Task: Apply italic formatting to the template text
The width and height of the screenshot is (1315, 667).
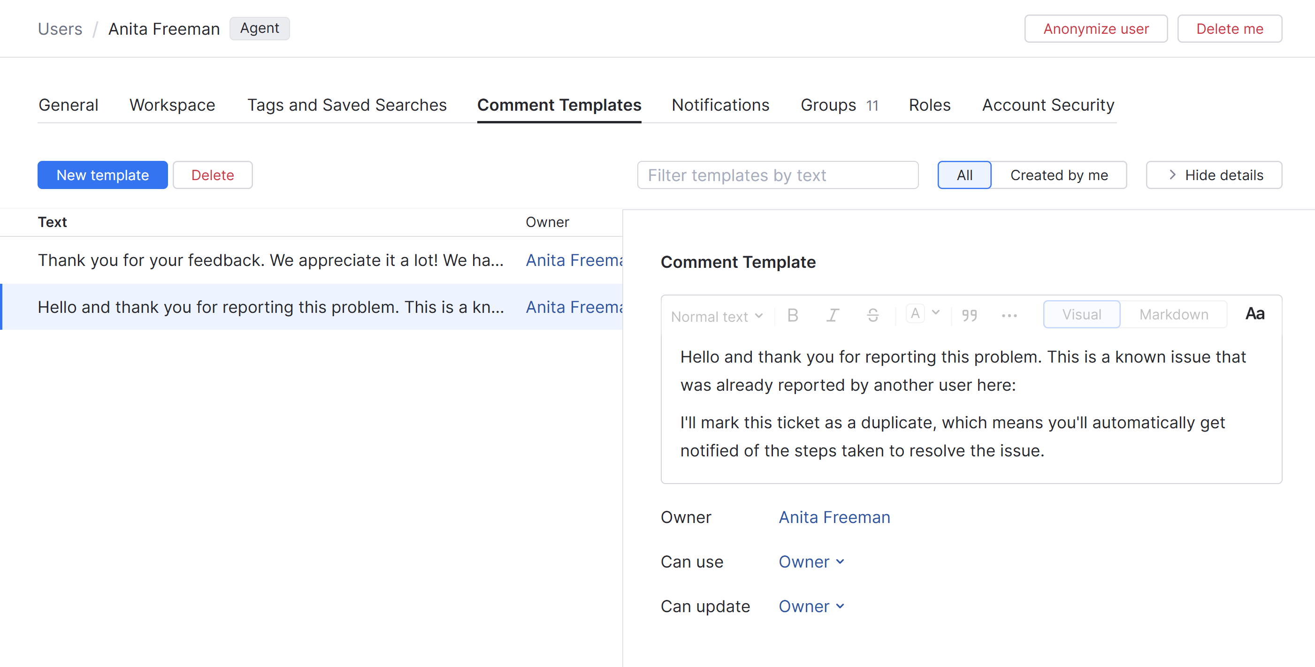Action: (x=833, y=315)
